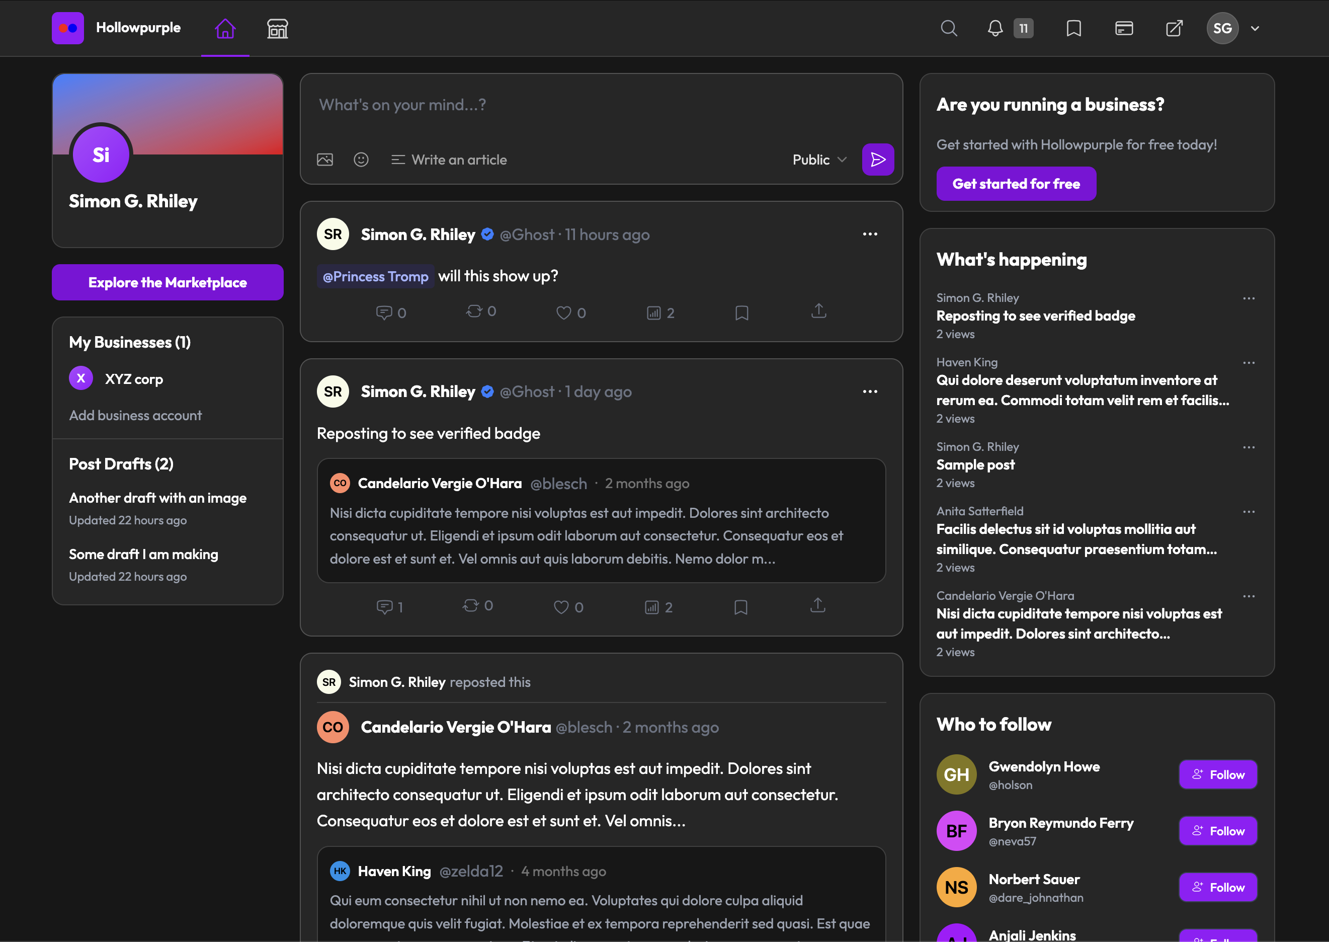Bookmark the 'Reposting to see verified badge' post
The image size is (1329, 942).
(740, 607)
